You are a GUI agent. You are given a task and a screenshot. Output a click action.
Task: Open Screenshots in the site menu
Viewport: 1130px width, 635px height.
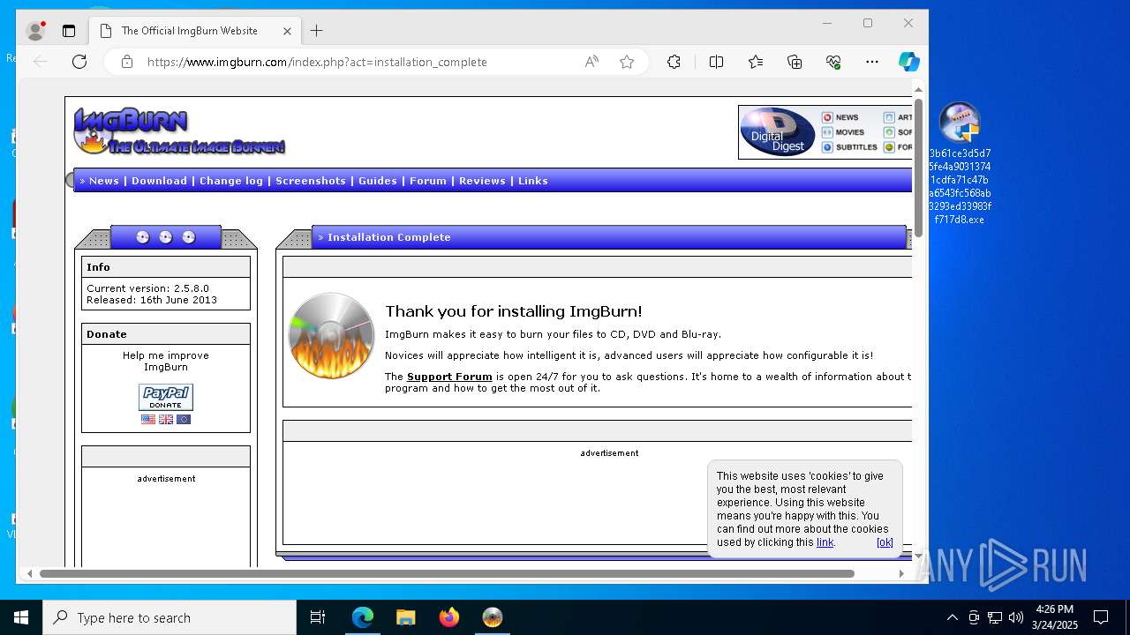311,181
